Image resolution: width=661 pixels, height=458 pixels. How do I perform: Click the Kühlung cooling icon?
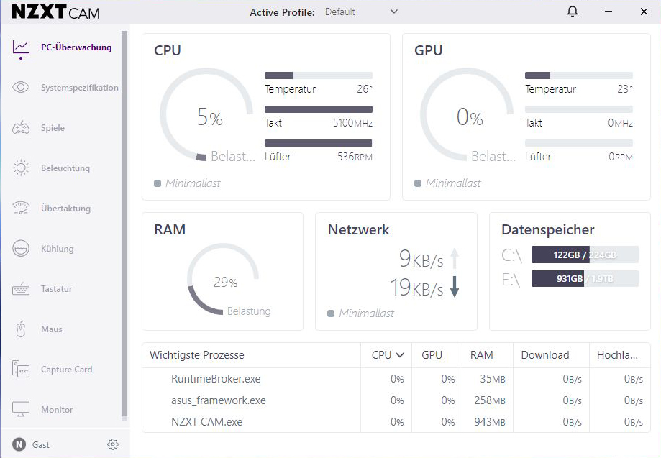[x=21, y=249]
